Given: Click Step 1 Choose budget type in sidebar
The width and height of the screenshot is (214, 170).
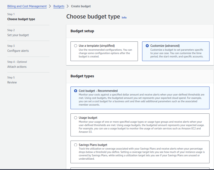Looking at the screenshot, I should pos(21,19).
